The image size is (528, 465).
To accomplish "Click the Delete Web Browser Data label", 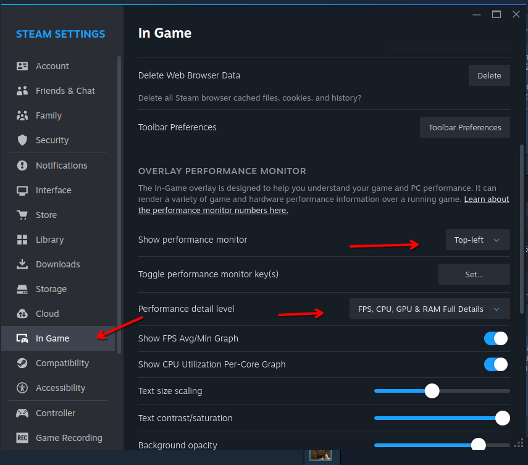I will 189,75.
